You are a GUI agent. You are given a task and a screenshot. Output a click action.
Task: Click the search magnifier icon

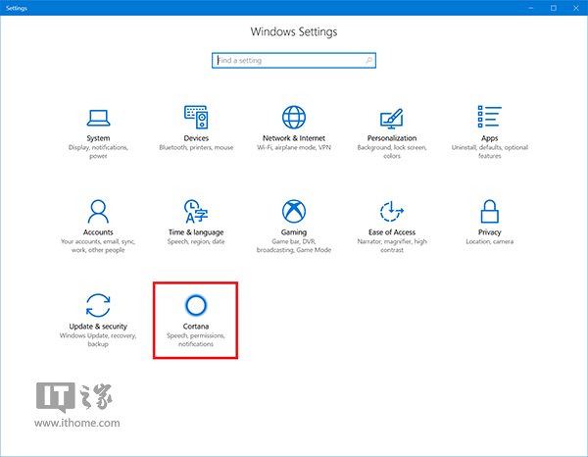369,60
